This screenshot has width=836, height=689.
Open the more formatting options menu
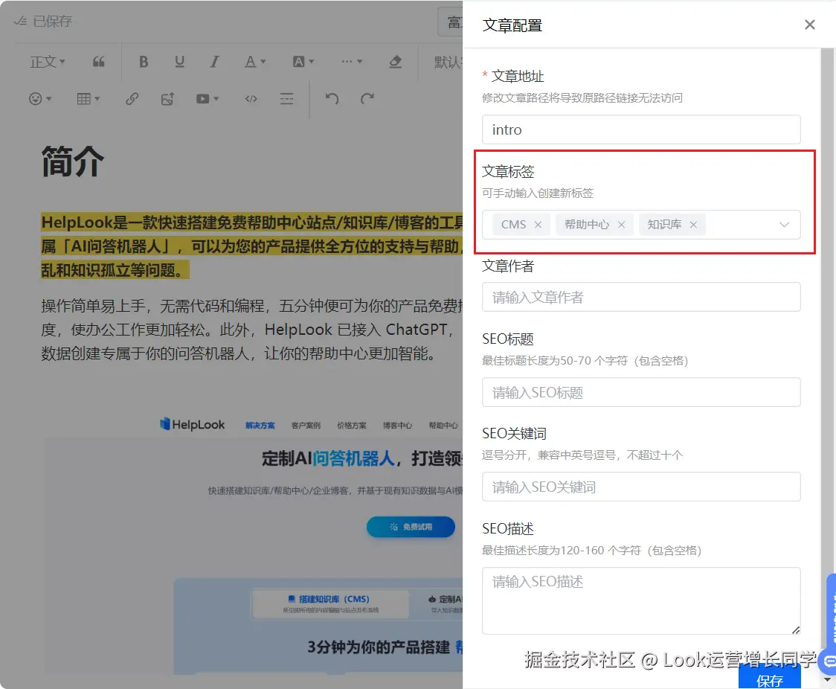coord(352,61)
